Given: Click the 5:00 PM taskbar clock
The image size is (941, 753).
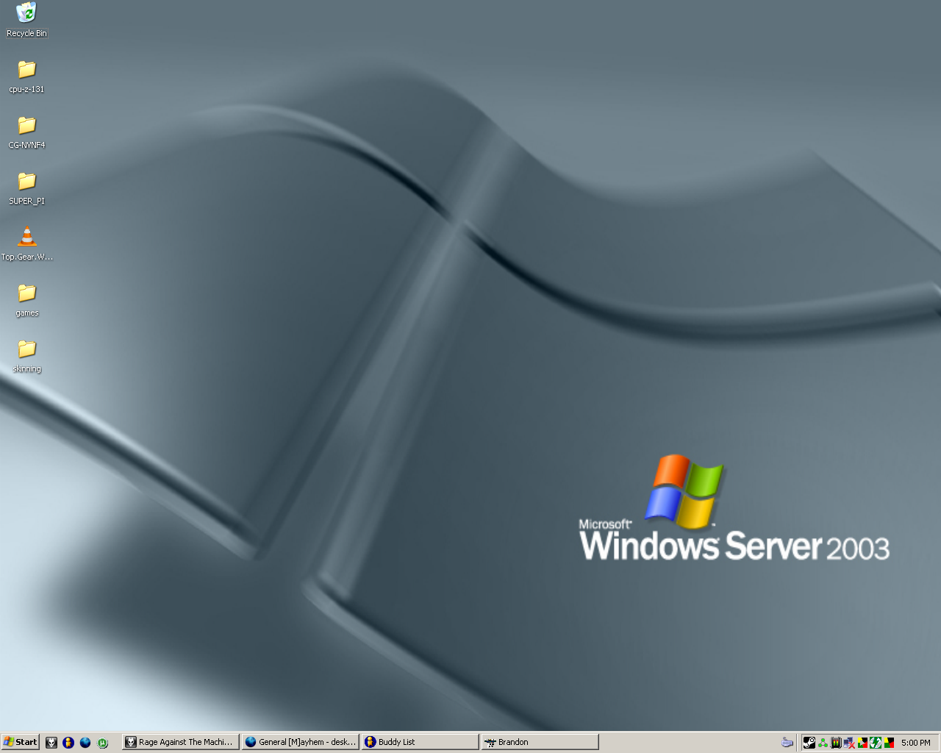Looking at the screenshot, I should 915,743.
